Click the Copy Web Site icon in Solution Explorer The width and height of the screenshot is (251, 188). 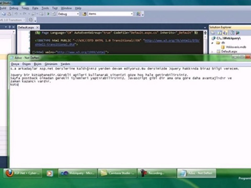(x=232, y=33)
